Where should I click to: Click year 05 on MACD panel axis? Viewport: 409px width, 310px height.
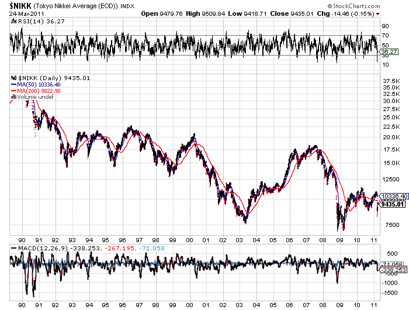click(x=273, y=305)
